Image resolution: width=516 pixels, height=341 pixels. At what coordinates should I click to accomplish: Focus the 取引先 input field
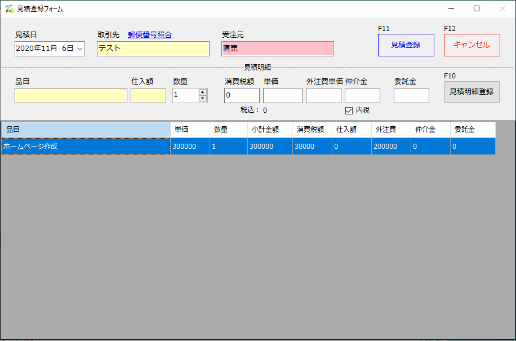153,49
